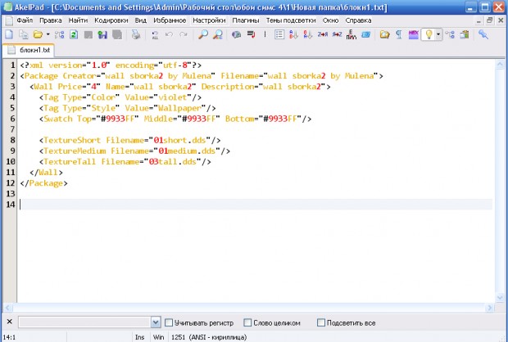
Task: Click the light bulb highlight icon
Action: tap(429, 34)
